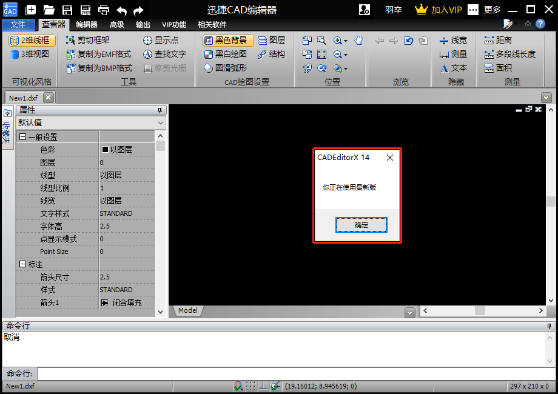Click the 剪切框架 clip frame tool
Viewport: 558px width, 394px height.
(x=87, y=40)
